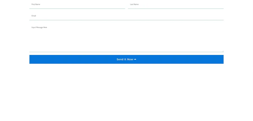Click the Input Message Here textarea
This screenshot has width=253, height=121.
126,38
